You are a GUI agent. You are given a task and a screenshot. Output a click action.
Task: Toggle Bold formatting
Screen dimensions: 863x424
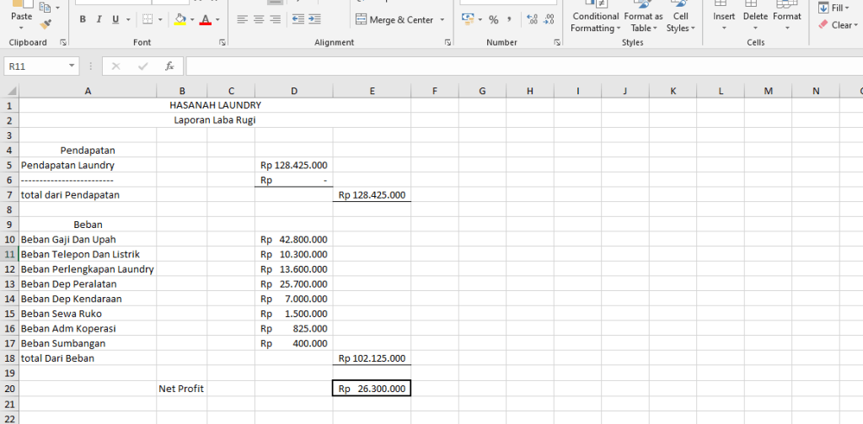tap(82, 19)
